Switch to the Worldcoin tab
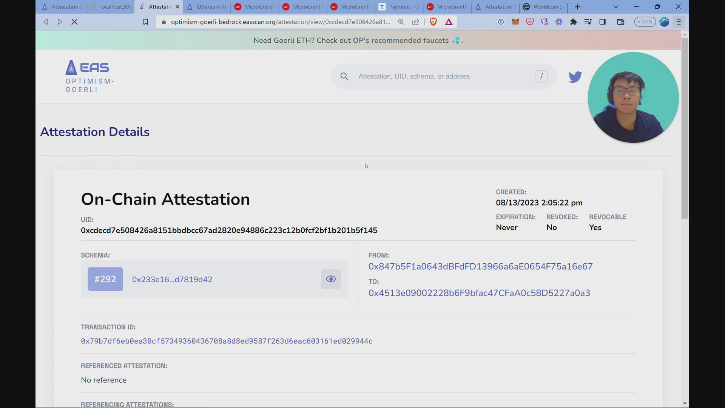 tap(544, 7)
